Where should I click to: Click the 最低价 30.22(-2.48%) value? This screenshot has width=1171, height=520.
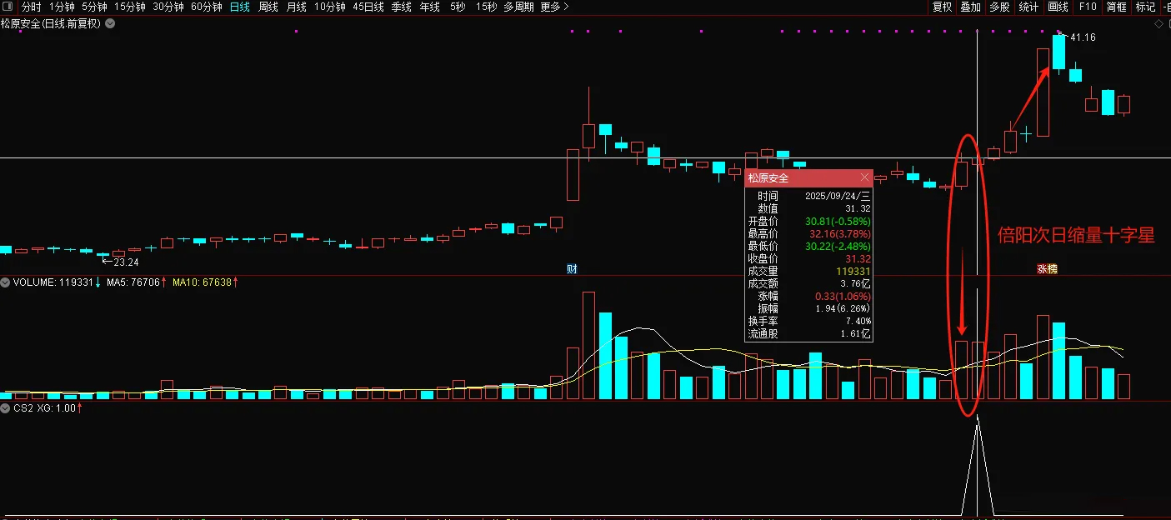(838, 247)
